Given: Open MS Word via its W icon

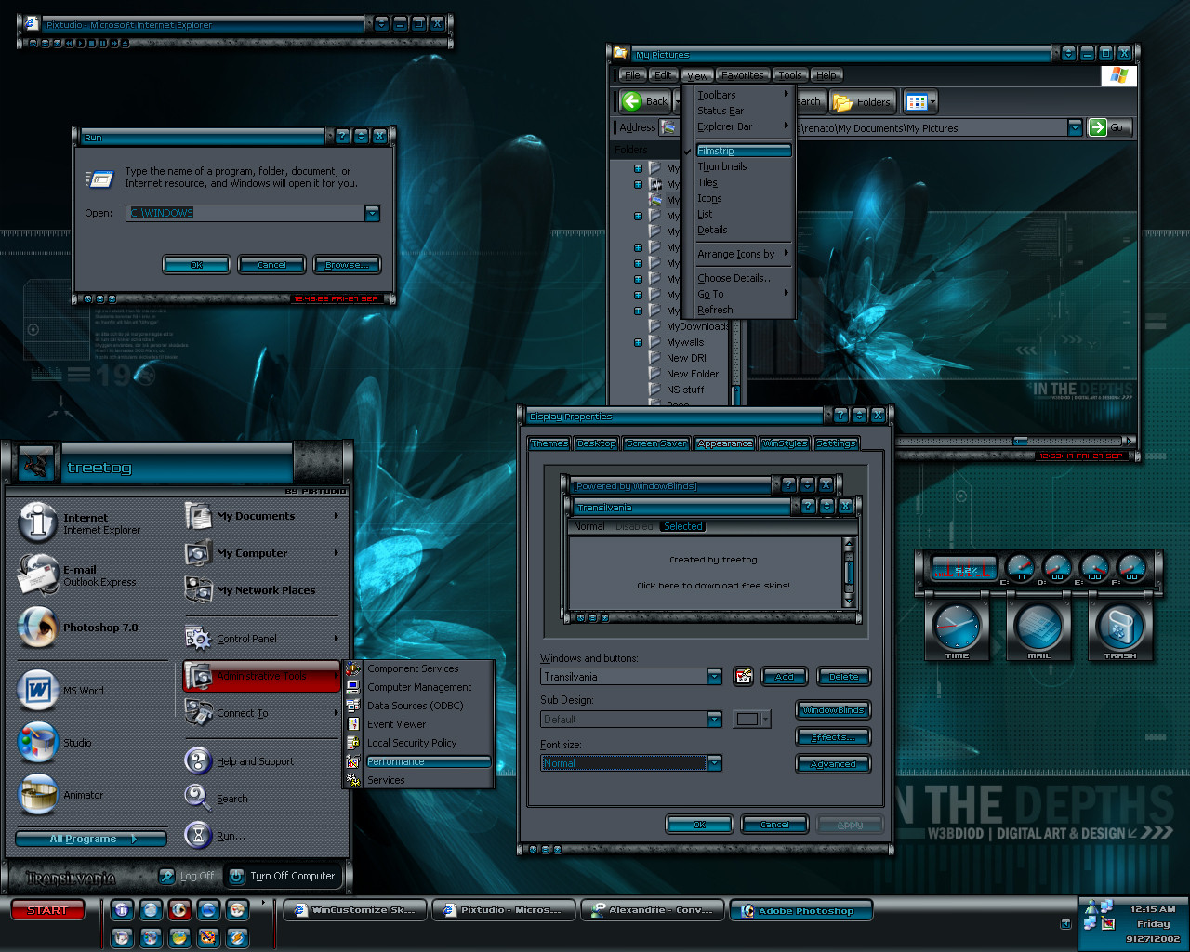Looking at the screenshot, I should (x=37, y=690).
